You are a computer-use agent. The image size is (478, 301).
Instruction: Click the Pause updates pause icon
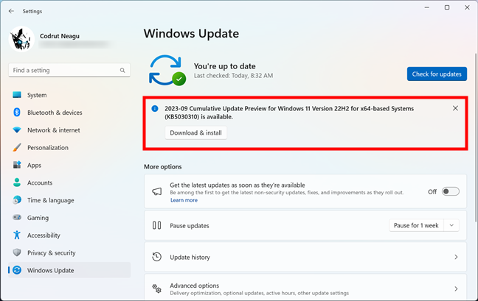[x=156, y=225]
